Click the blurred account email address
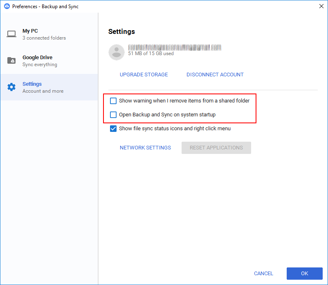328x285 pixels. [175, 48]
